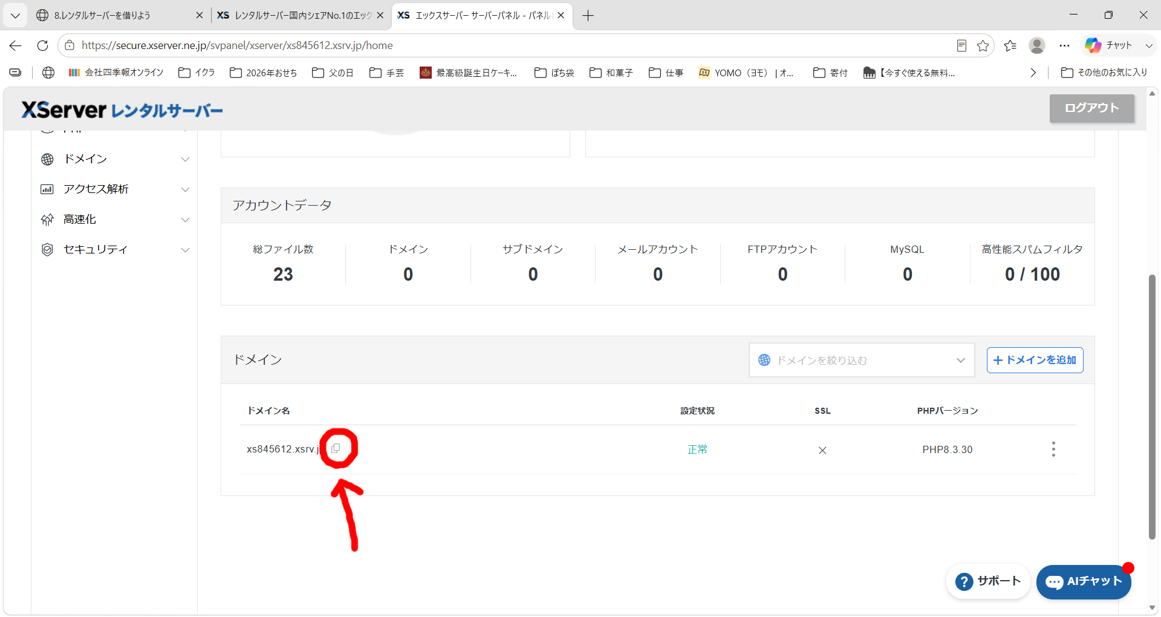Click the browser refresh icon

42,45
